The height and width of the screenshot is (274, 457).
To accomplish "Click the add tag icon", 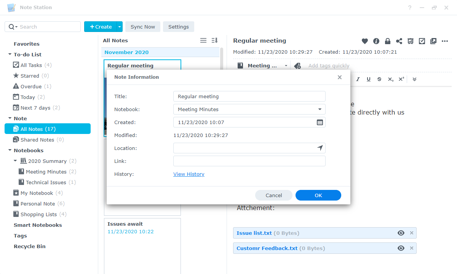I will (297, 66).
